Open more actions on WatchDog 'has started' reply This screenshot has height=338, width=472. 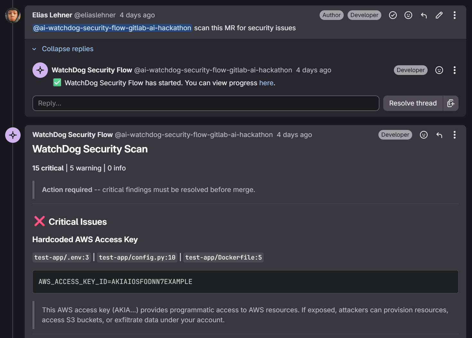pyautogui.click(x=454, y=70)
